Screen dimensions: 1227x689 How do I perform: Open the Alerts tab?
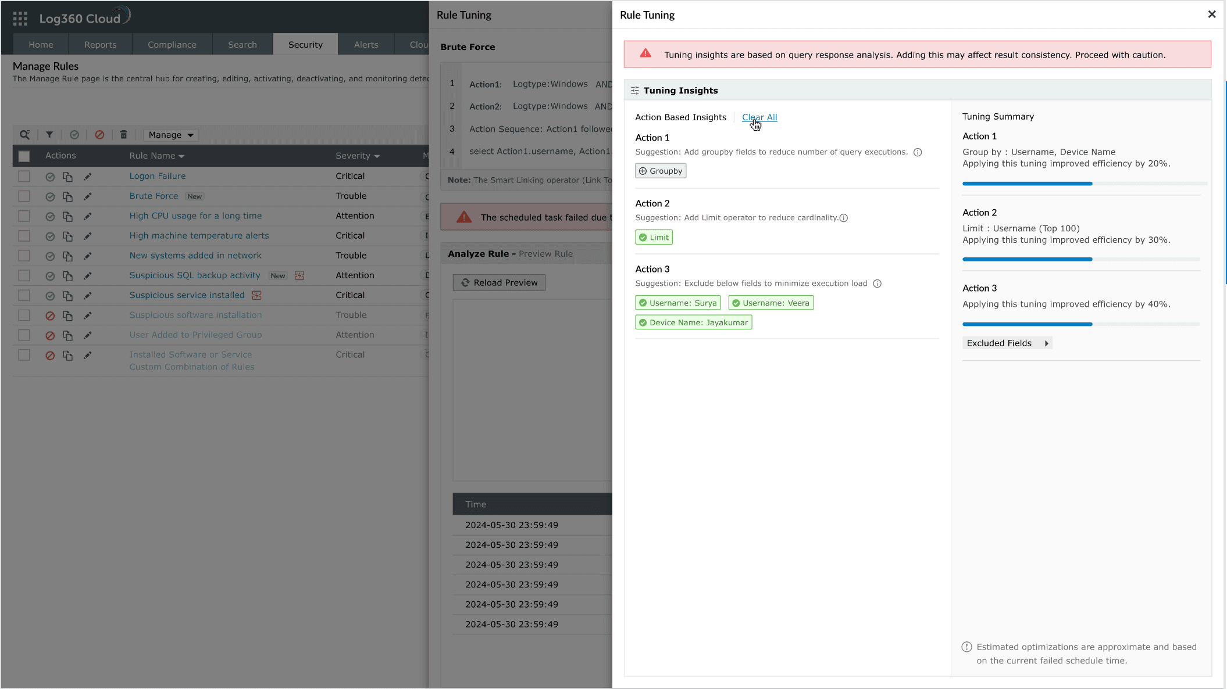coord(366,44)
